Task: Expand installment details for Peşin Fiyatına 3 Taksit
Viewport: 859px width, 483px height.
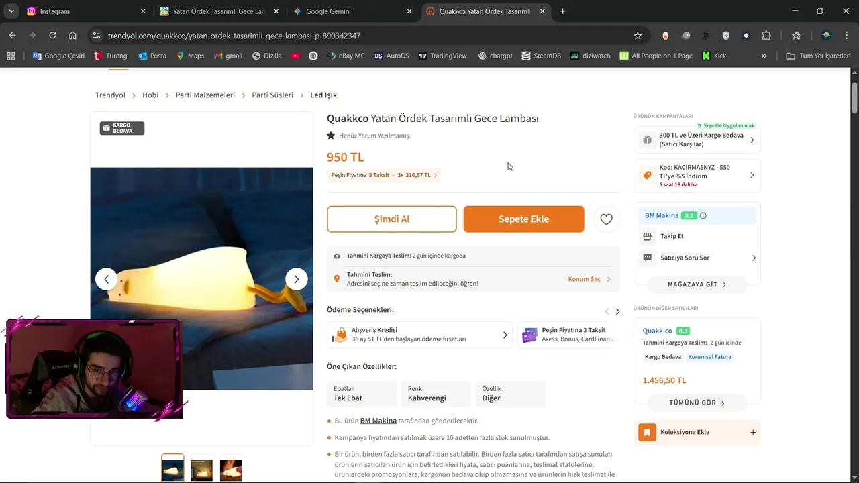Action: (383, 175)
